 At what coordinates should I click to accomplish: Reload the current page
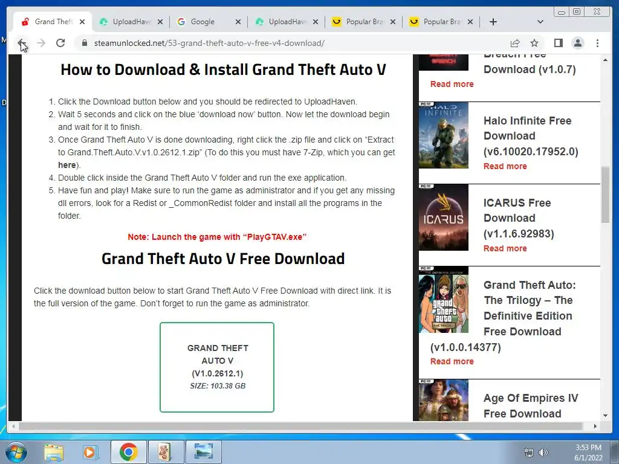(x=60, y=43)
